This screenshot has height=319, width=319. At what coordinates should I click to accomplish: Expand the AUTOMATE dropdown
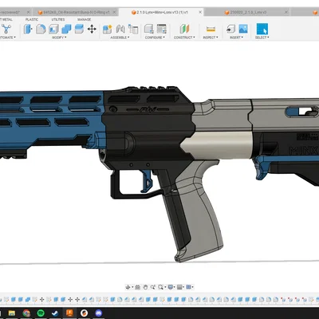[x=7, y=37]
